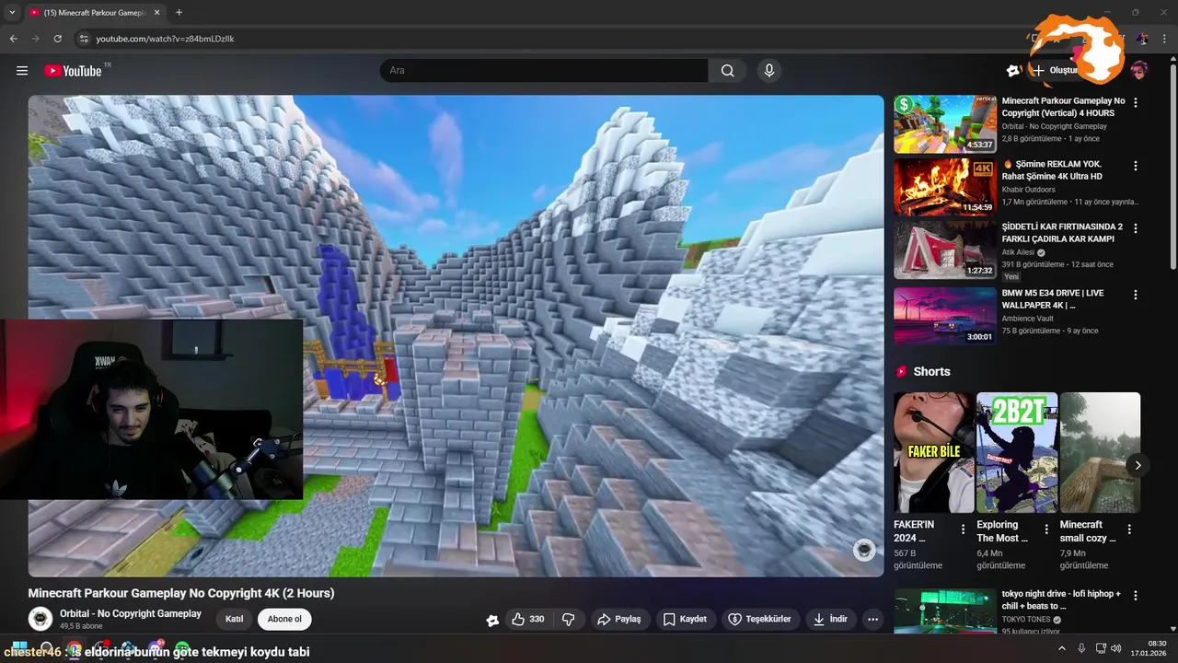Click the Paylaş share button
Image resolution: width=1178 pixels, height=663 pixels.
click(x=619, y=620)
